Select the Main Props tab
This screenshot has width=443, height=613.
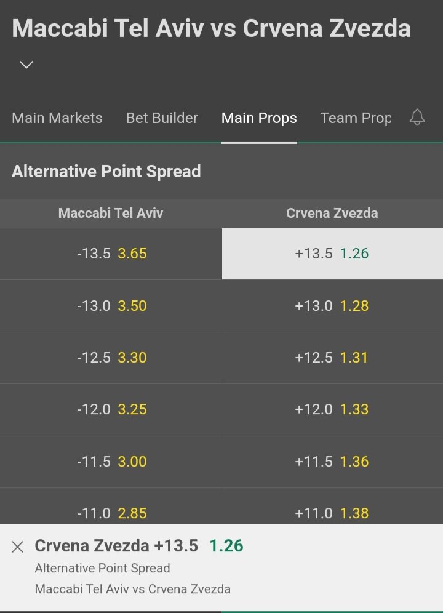(x=259, y=118)
